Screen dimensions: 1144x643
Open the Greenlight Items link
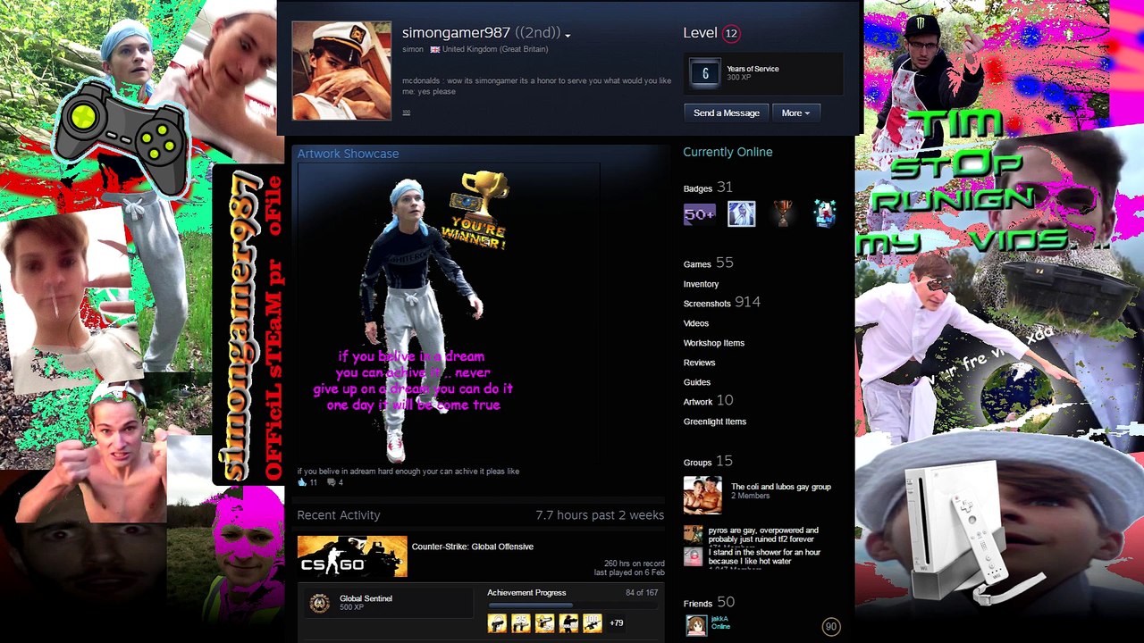(715, 422)
